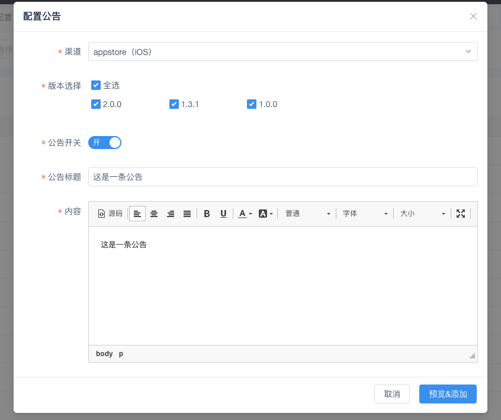
Task: Click the source code (源码) icon
Action: pos(101,214)
